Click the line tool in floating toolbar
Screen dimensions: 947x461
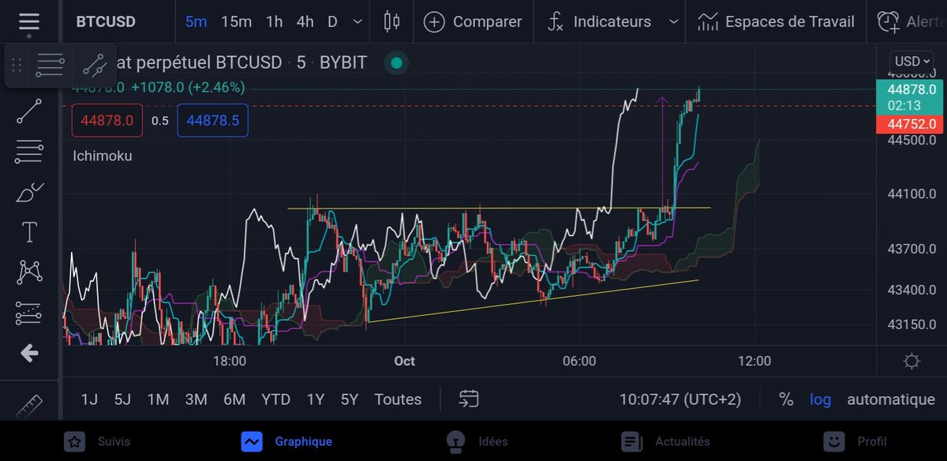[94, 65]
